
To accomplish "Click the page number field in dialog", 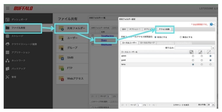I will 140,105.
